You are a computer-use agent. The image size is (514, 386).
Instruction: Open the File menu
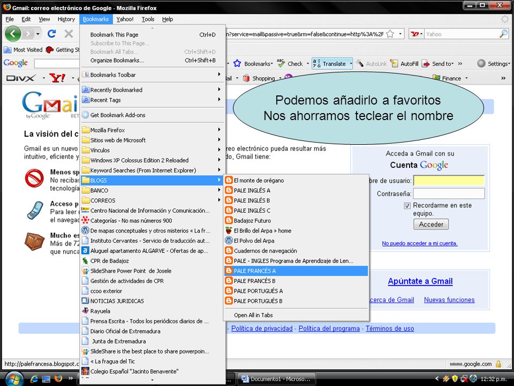pyautogui.click(x=10, y=19)
